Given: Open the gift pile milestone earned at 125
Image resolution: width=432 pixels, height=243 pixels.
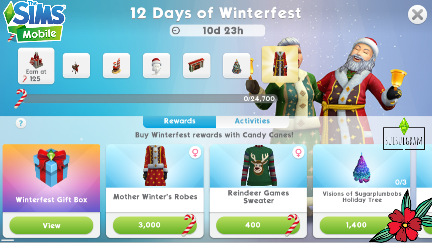Looking at the screenshot, I should (x=36, y=66).
